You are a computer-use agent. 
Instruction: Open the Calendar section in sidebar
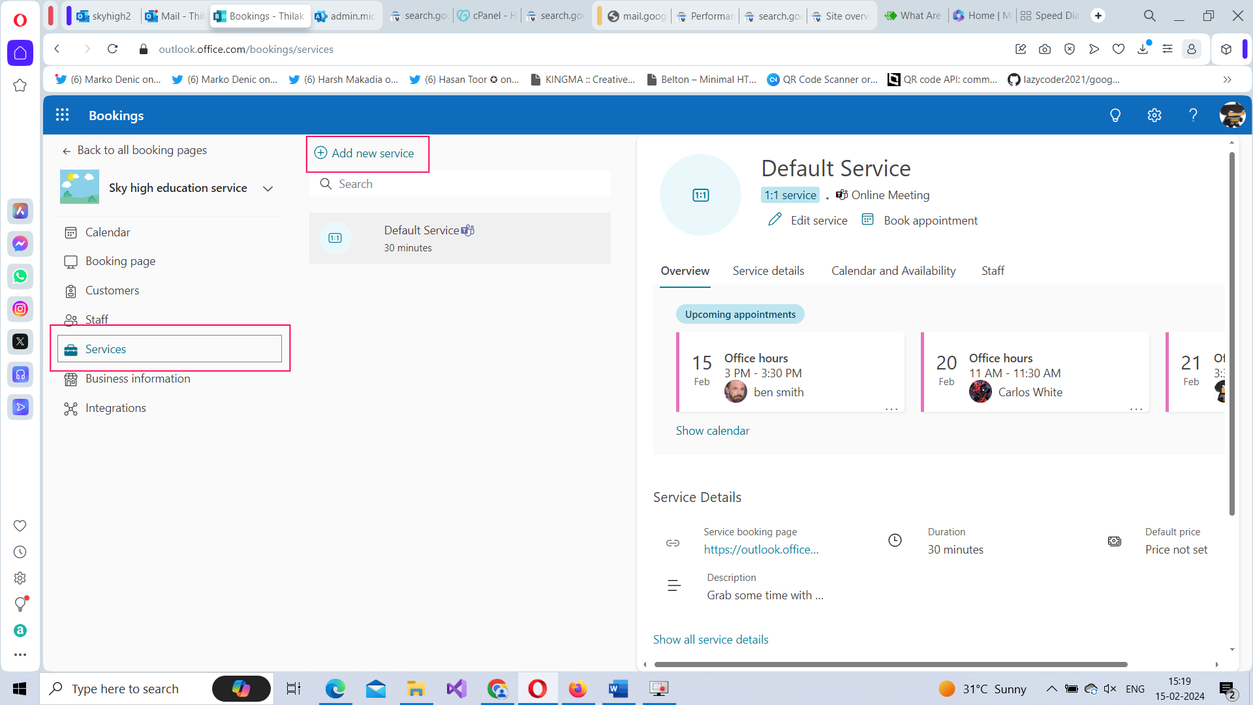point(107,232)
